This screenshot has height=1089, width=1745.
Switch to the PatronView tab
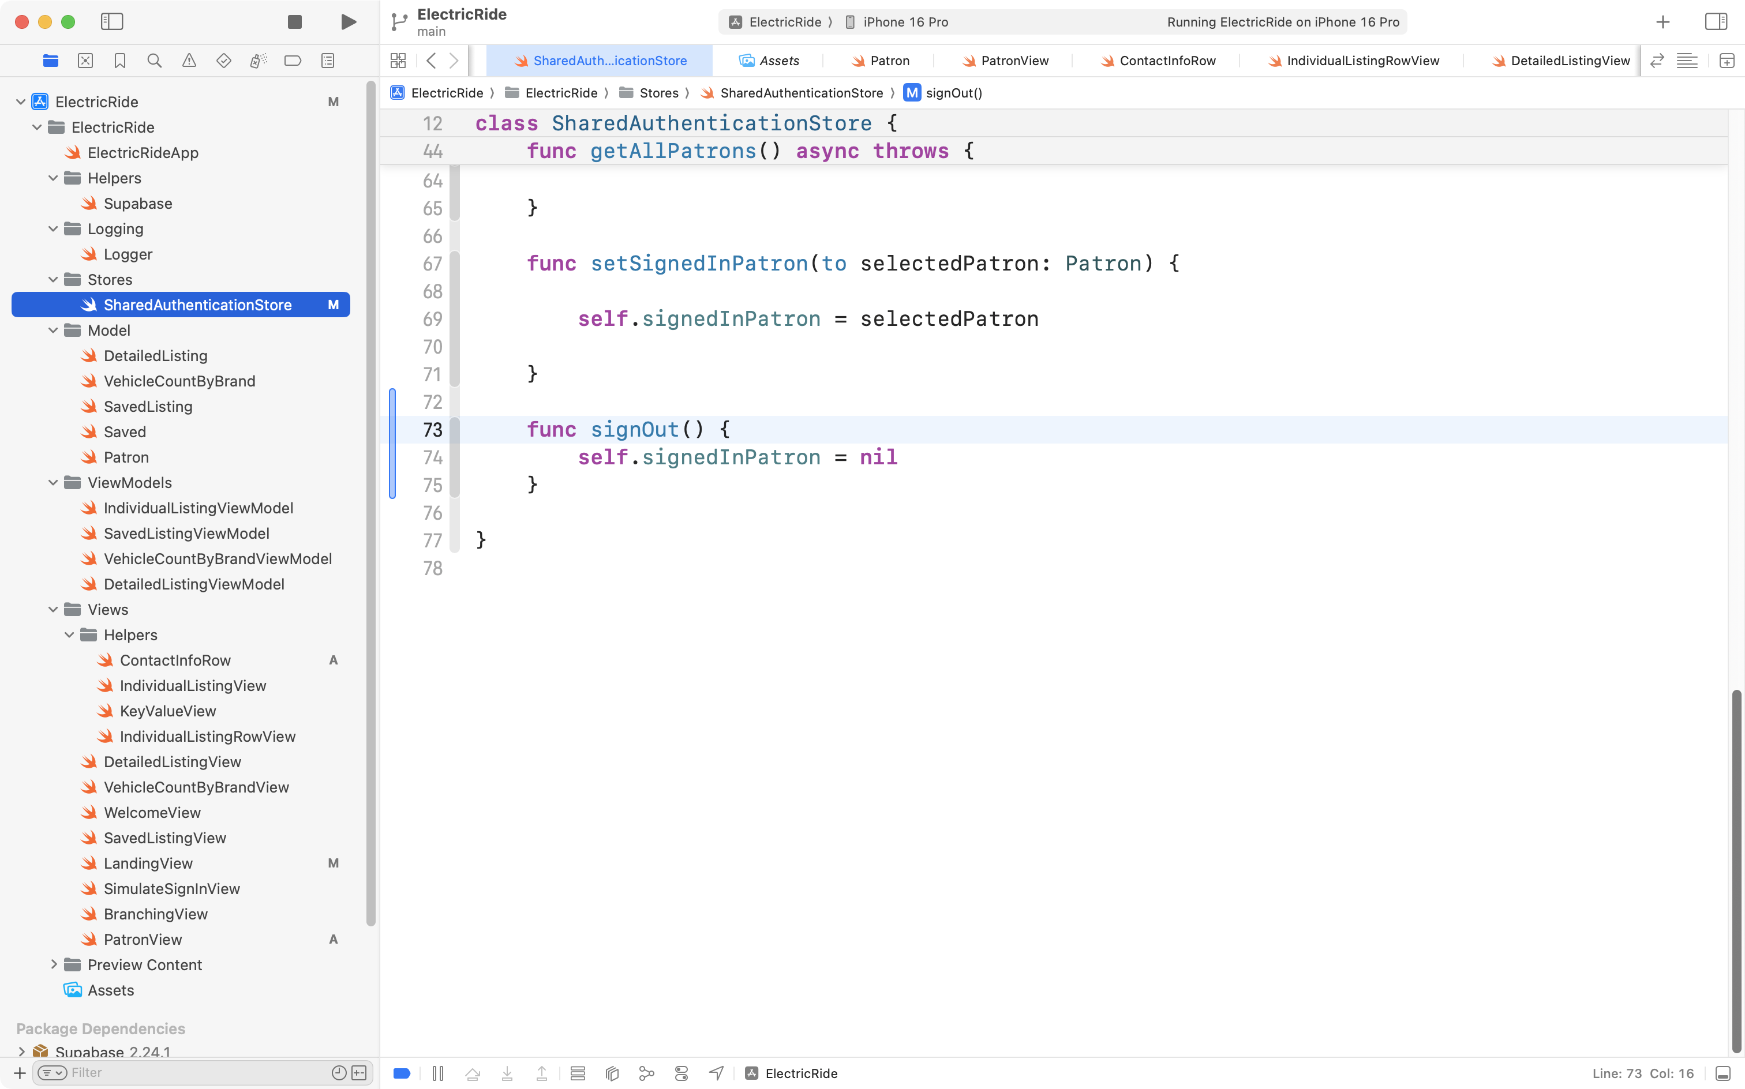pos(1014,61)
